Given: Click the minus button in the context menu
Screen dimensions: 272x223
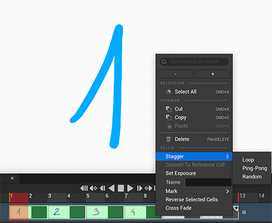Looking at the screenshot, I should pos(176,74).
